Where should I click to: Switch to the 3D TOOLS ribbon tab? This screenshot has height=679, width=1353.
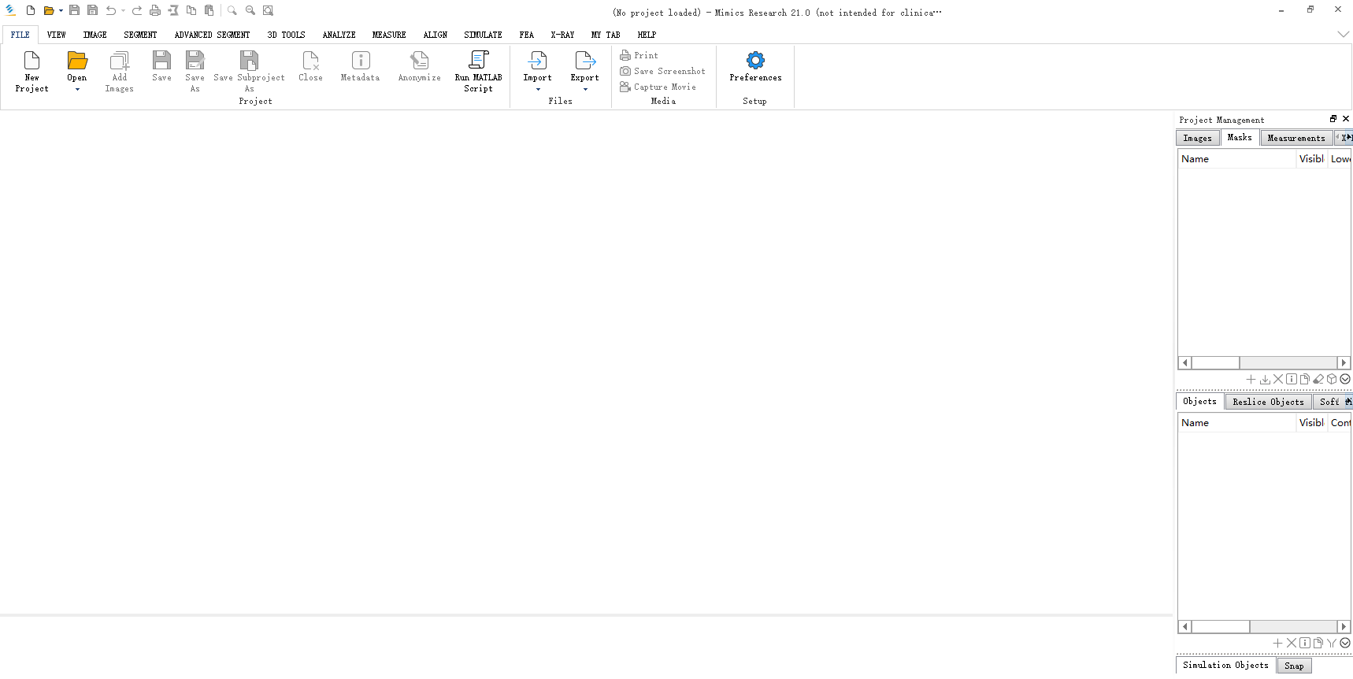[286, 35]
